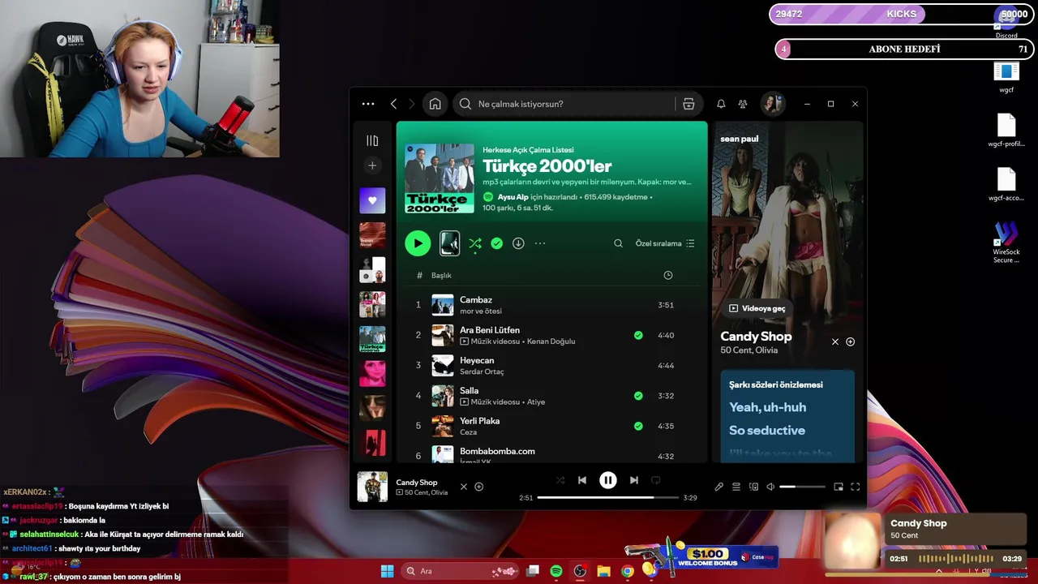Open Liked Songs heart playlist in the sidebar

click(x=372, y=200)
